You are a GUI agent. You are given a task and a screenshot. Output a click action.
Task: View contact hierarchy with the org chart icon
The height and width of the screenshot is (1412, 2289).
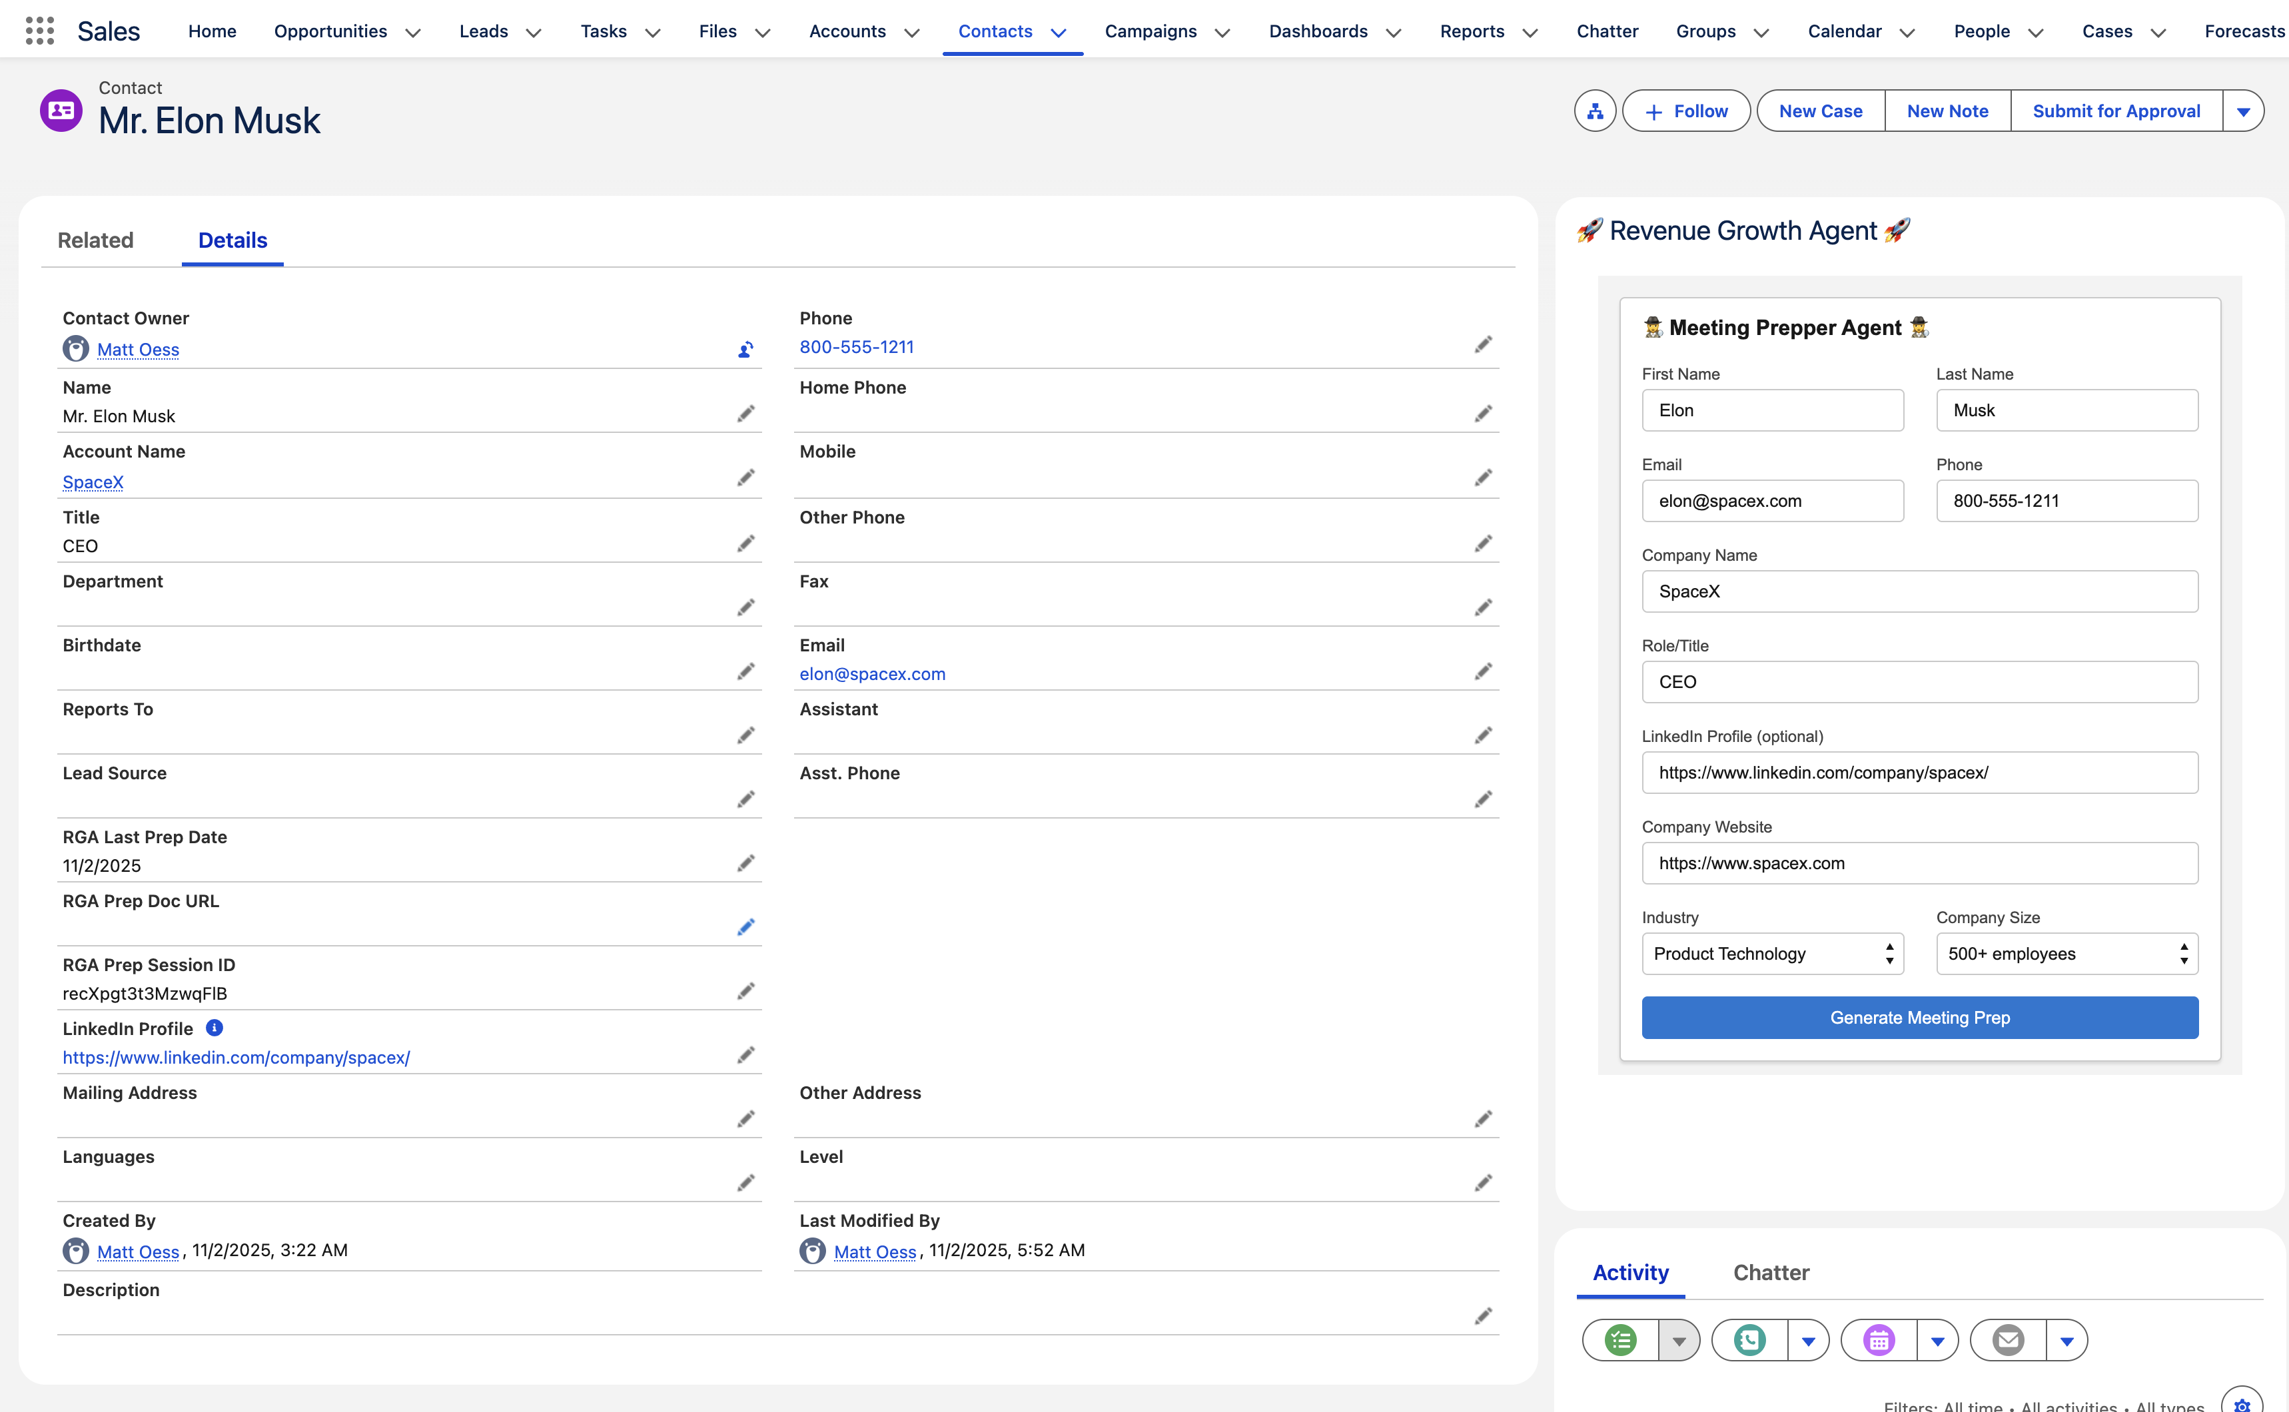1594,110
